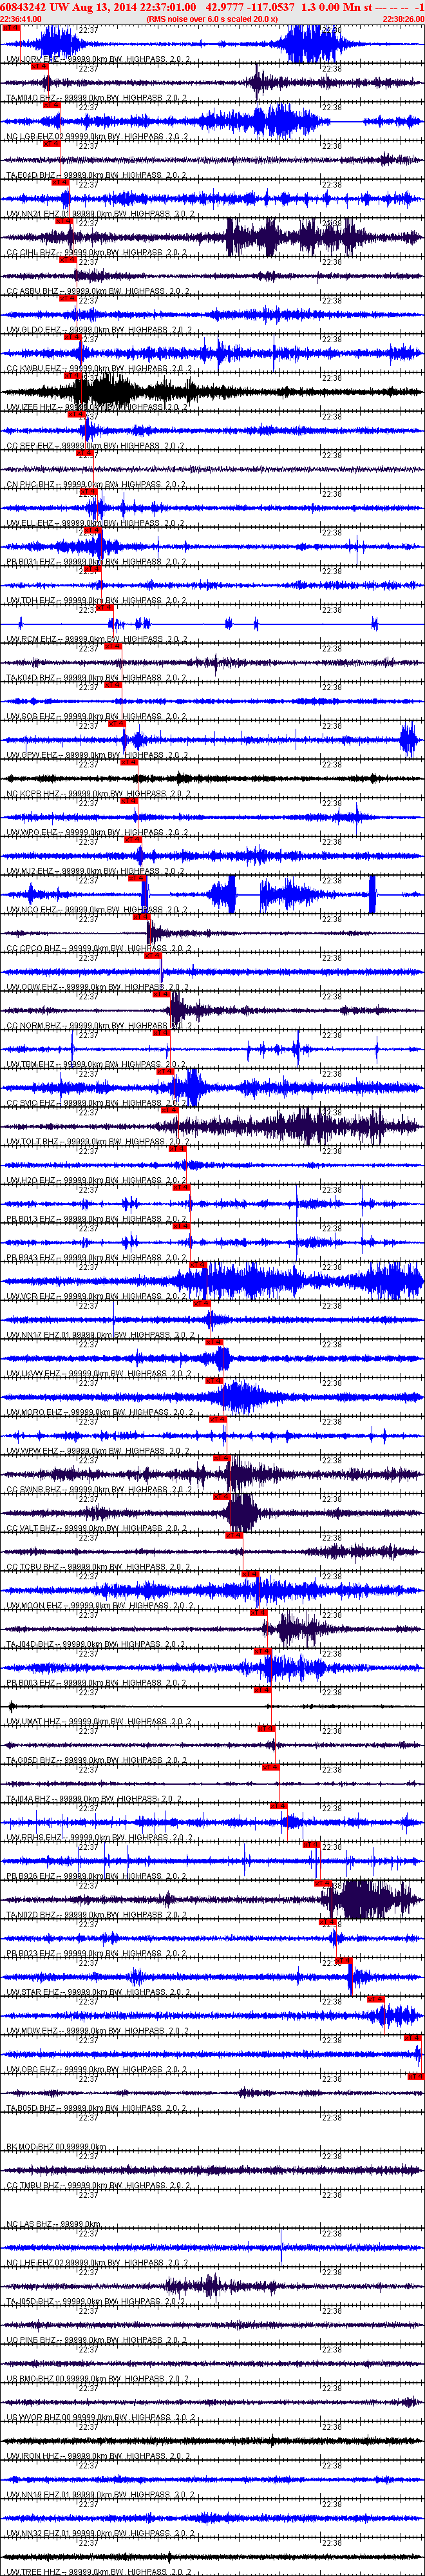The height and width of the screenshot is (2576, 425).
Task: Select the CC.VALT BHZ station label
Action: coord(98,1529)
